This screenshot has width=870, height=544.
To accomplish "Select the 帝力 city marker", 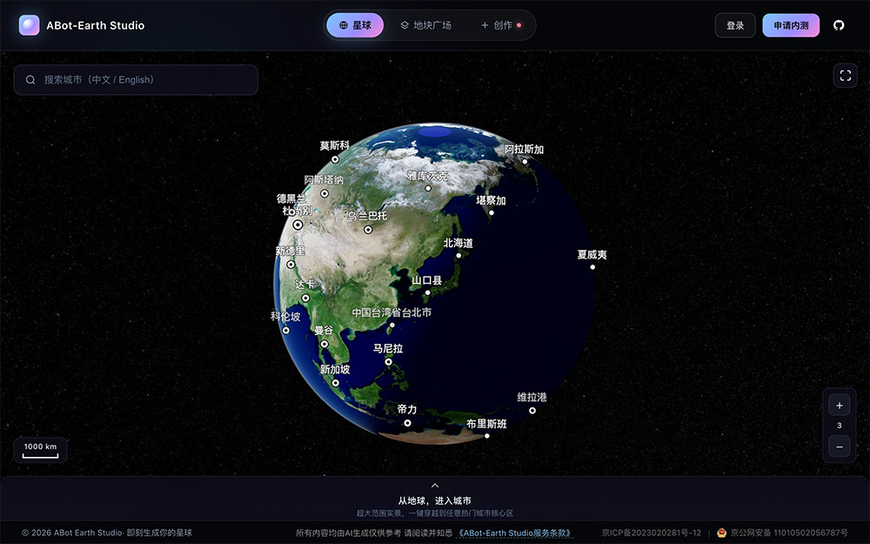I will [x=407, y=423].
